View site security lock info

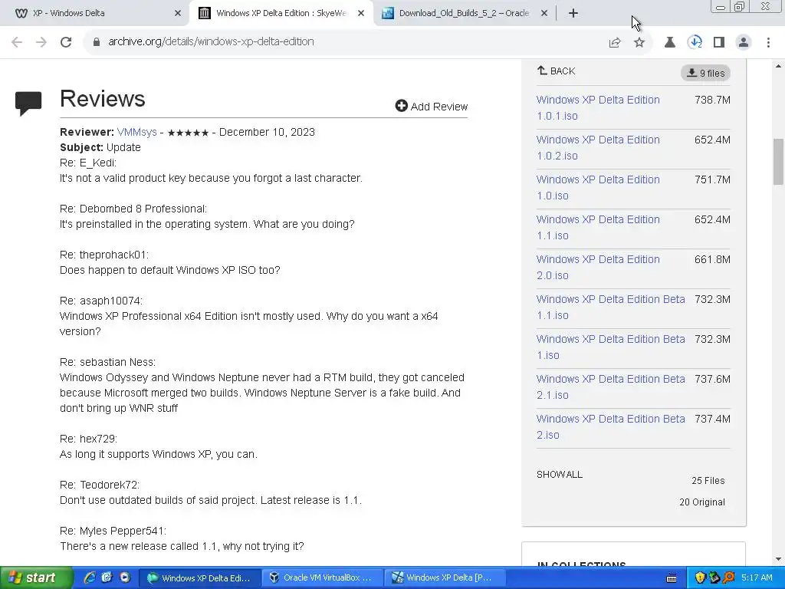(x=97, y=42)
